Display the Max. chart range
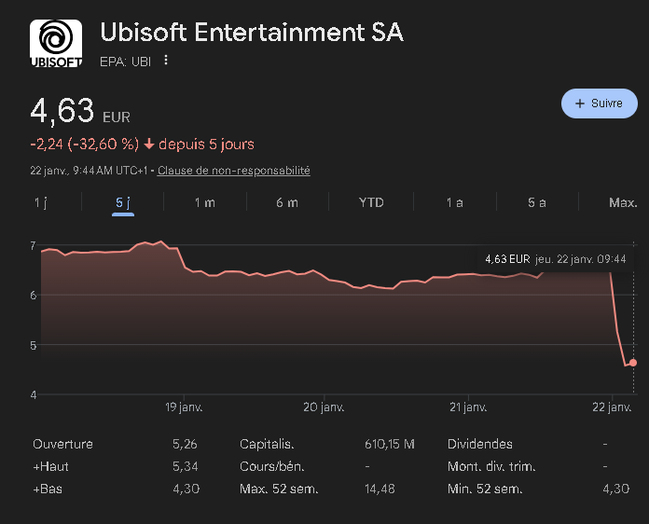649x524 pixels. (x=622, y=202)
